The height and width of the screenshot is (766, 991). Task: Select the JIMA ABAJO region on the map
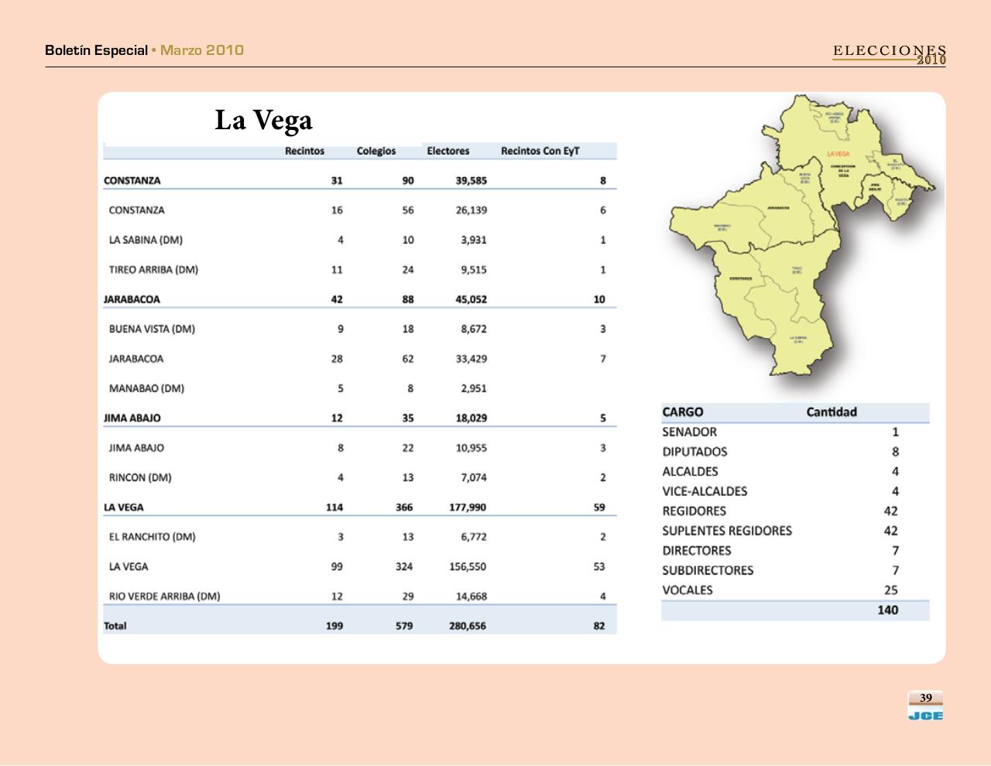point(876,186)
